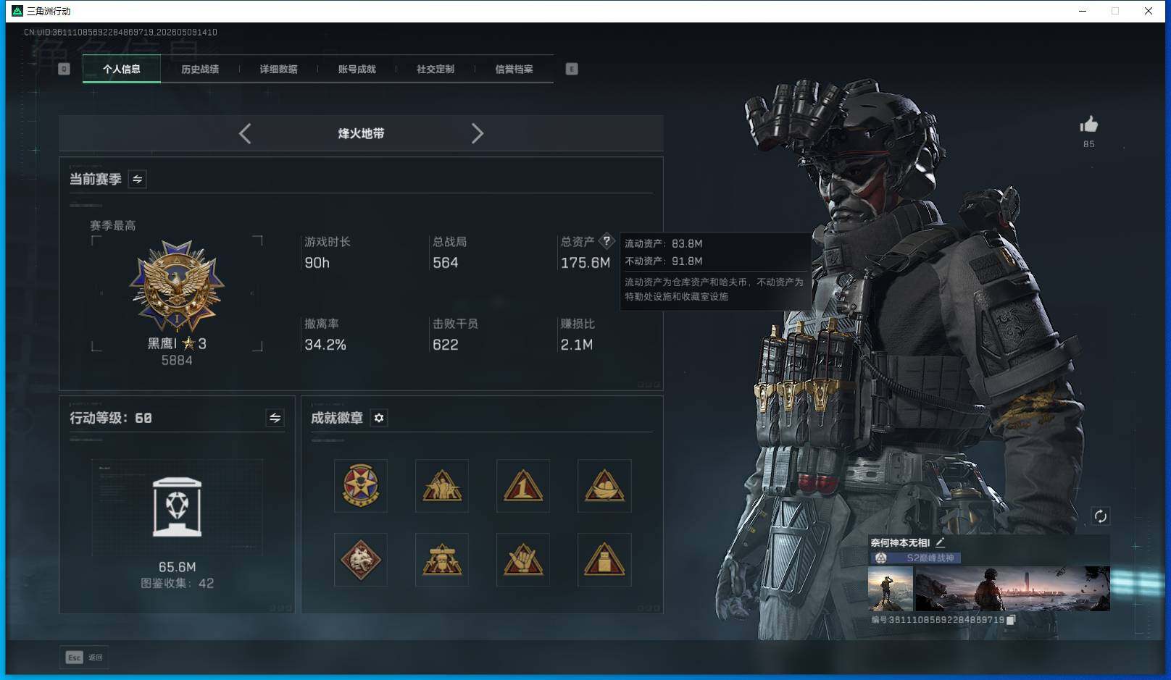Copy the player ID number
1171x680 pixels.
[x=1011, y=620]
